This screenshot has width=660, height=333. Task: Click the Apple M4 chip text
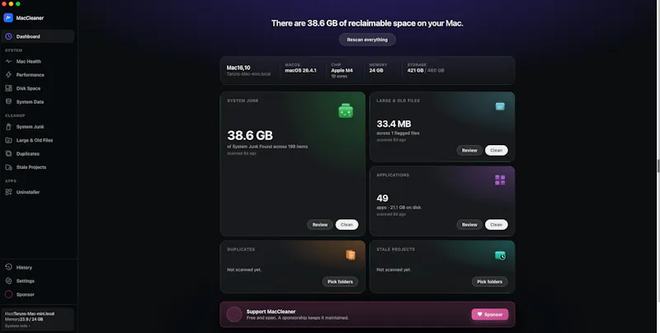click(342, 71)
